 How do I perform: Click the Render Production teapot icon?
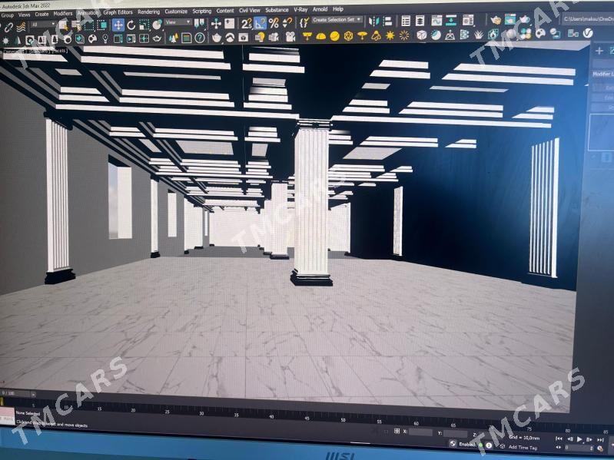[524, 19]
